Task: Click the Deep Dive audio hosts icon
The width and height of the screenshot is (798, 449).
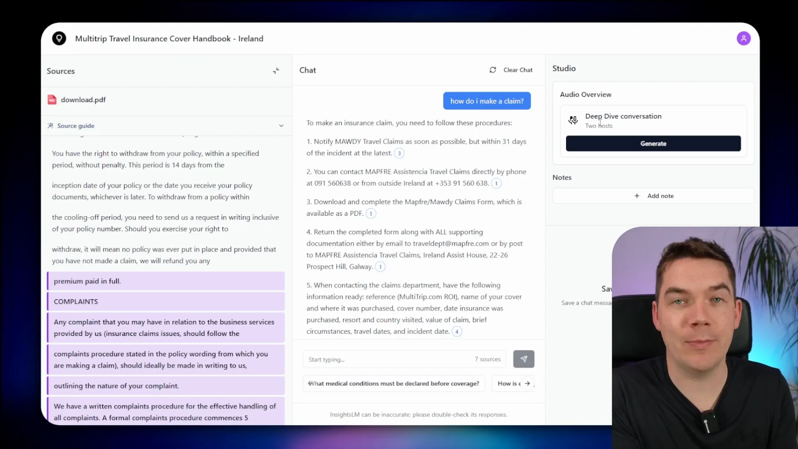Action: pos(573,120)
